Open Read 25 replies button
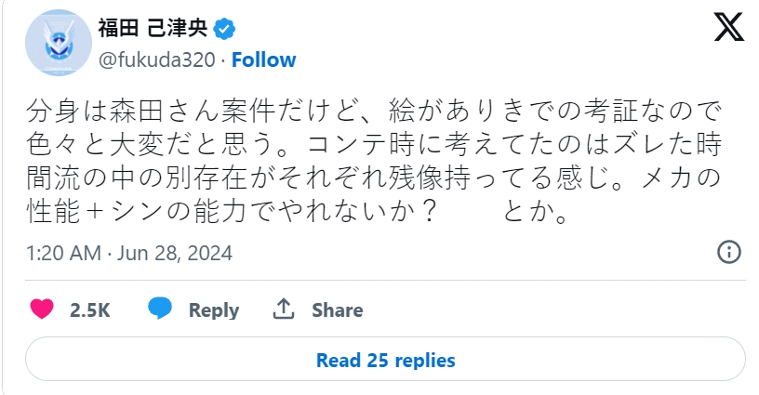This screenshot has height=395, width=759. 385,360
